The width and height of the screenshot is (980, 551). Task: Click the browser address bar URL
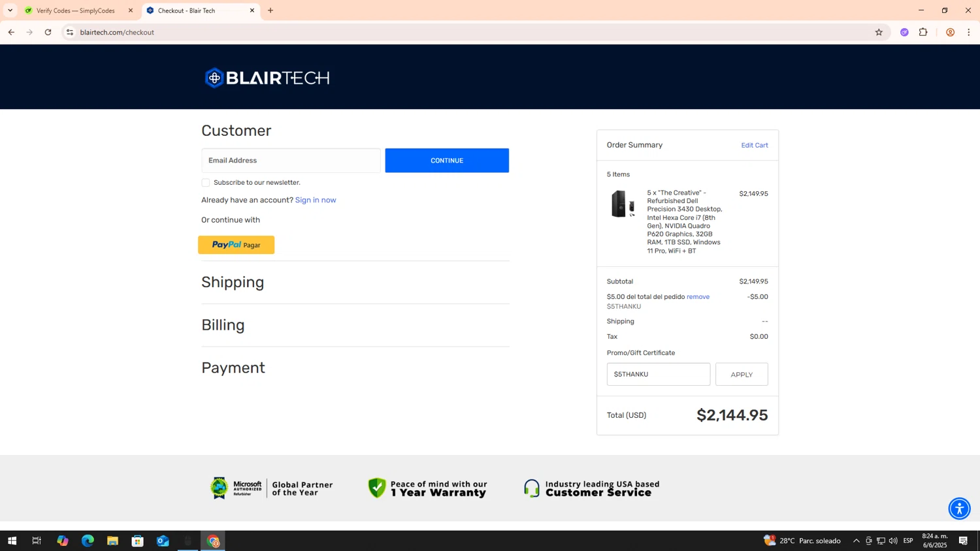117,32
